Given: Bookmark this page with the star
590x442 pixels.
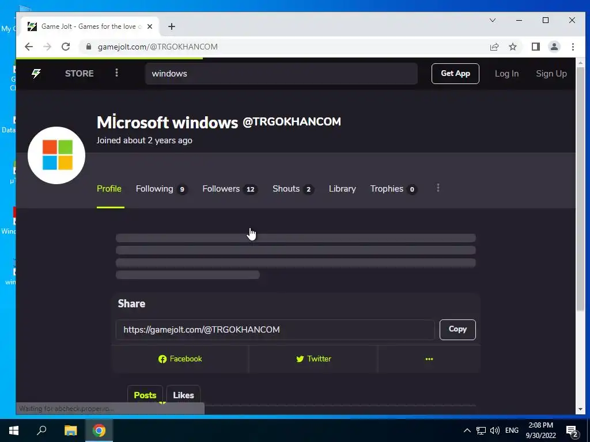Looking at the screenshot, I should tap(512, 47).
